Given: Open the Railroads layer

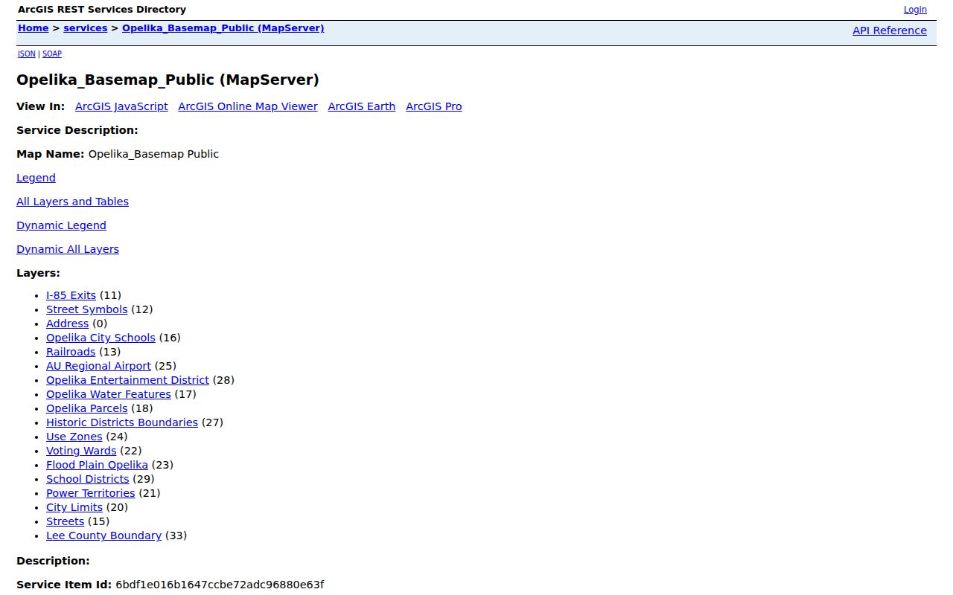Looking at the screenshot, I should pyautogui.click(x=71, y=352).
